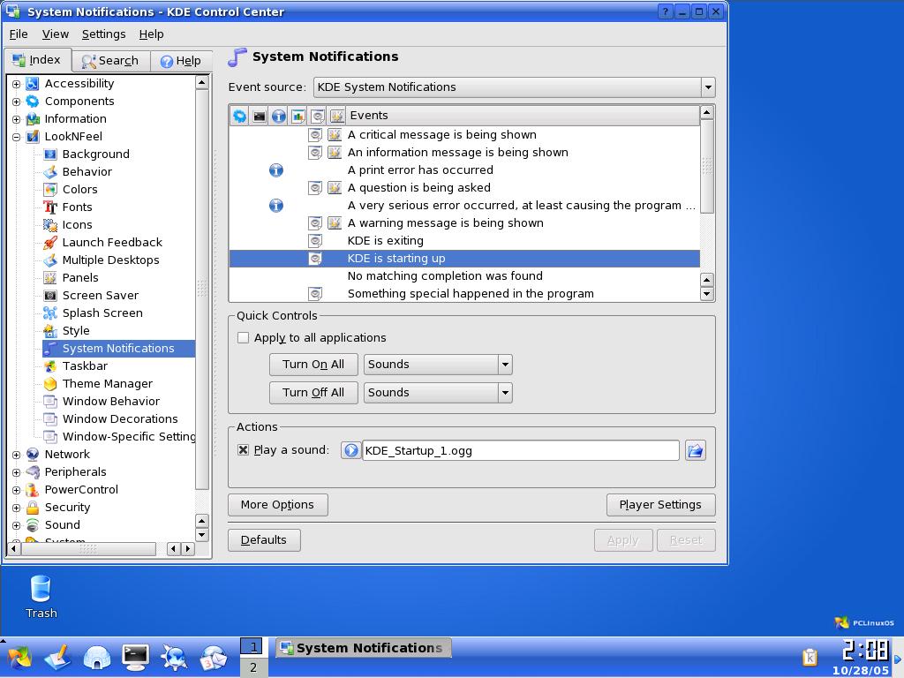Toggle taskbar icon for question being asked
This screenshot has height=678, width=904.
pyautogui.click(x=335, y=187)
